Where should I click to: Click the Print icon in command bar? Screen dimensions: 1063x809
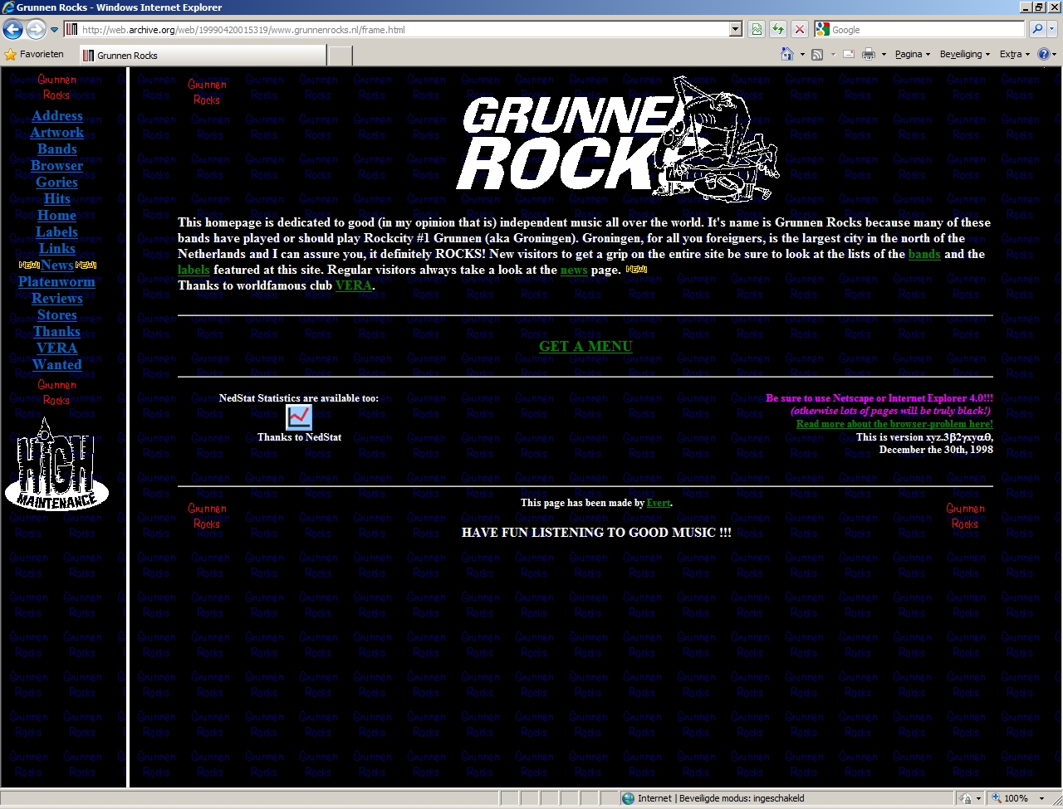click(x=868, y=55)
